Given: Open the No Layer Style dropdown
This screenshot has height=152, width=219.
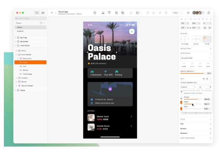Looking at the screenshot, I should tap(196, 58).
